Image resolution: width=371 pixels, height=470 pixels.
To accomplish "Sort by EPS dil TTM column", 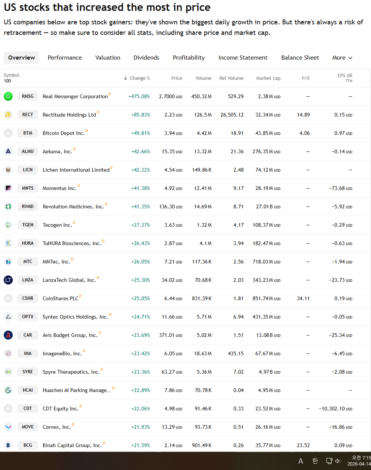I will pos(345,78).
